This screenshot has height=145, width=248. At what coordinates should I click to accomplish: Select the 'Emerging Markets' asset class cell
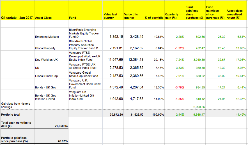tap(47, 37)
